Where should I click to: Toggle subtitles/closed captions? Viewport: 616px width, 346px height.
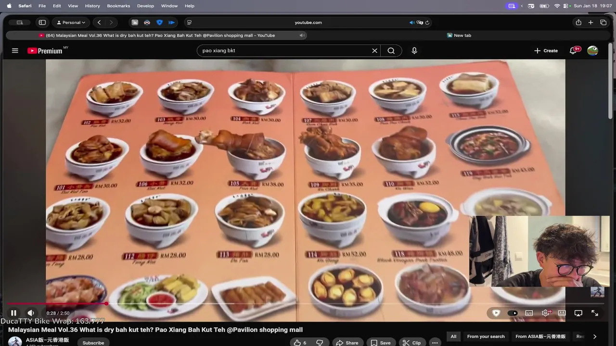click(x=529, y=313)
